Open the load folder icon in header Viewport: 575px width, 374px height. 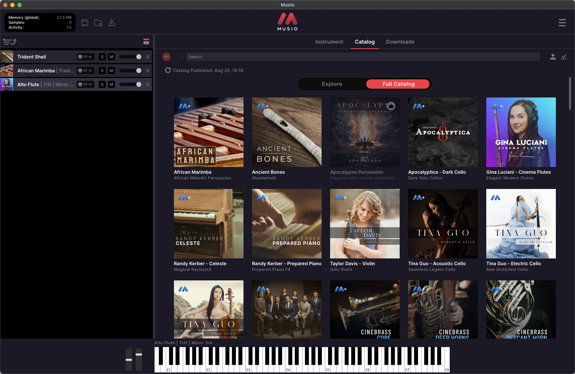[x=98, y=23]
